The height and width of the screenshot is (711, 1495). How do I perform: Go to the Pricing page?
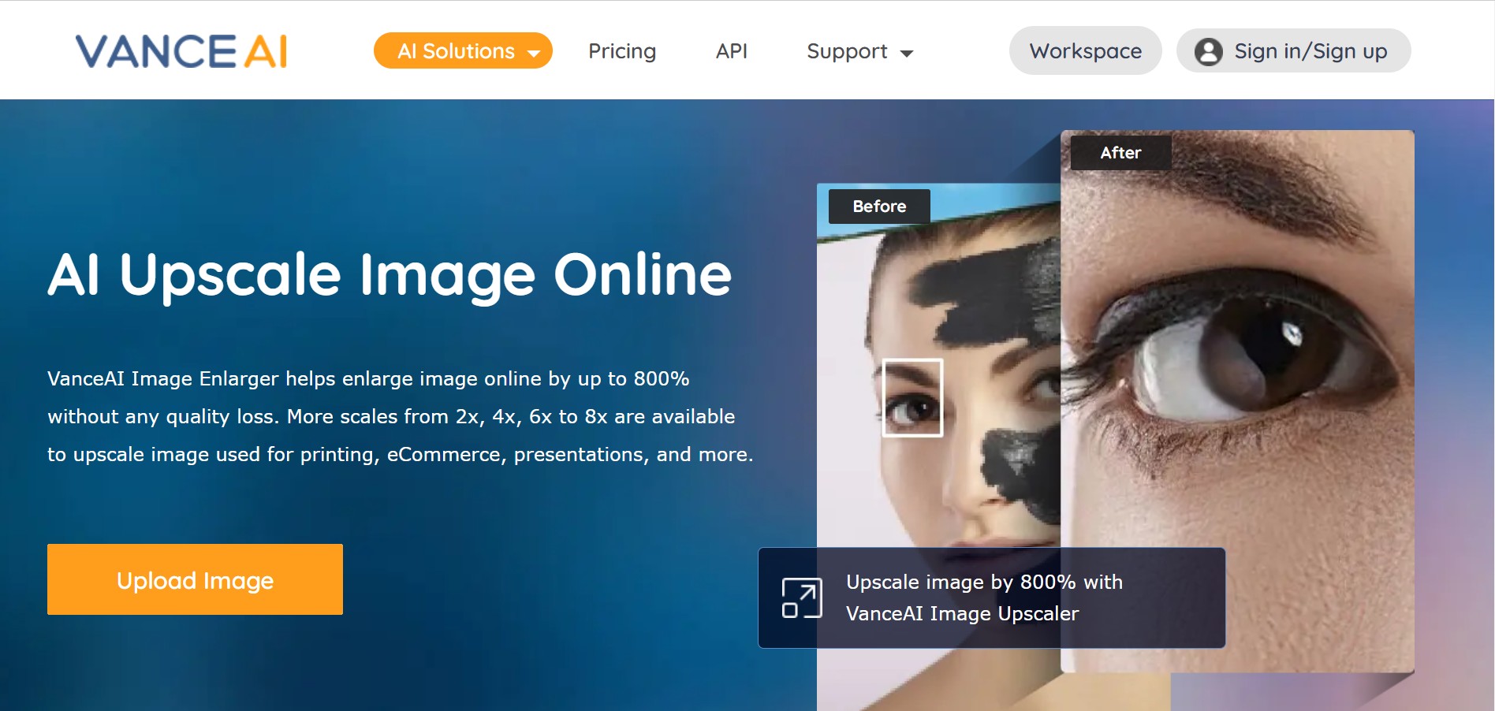coord(621,51)
